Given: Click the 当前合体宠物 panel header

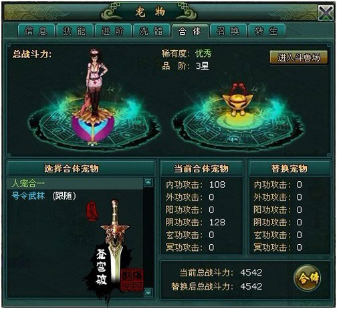Looking at the screenshot, I should click(201, 169).
